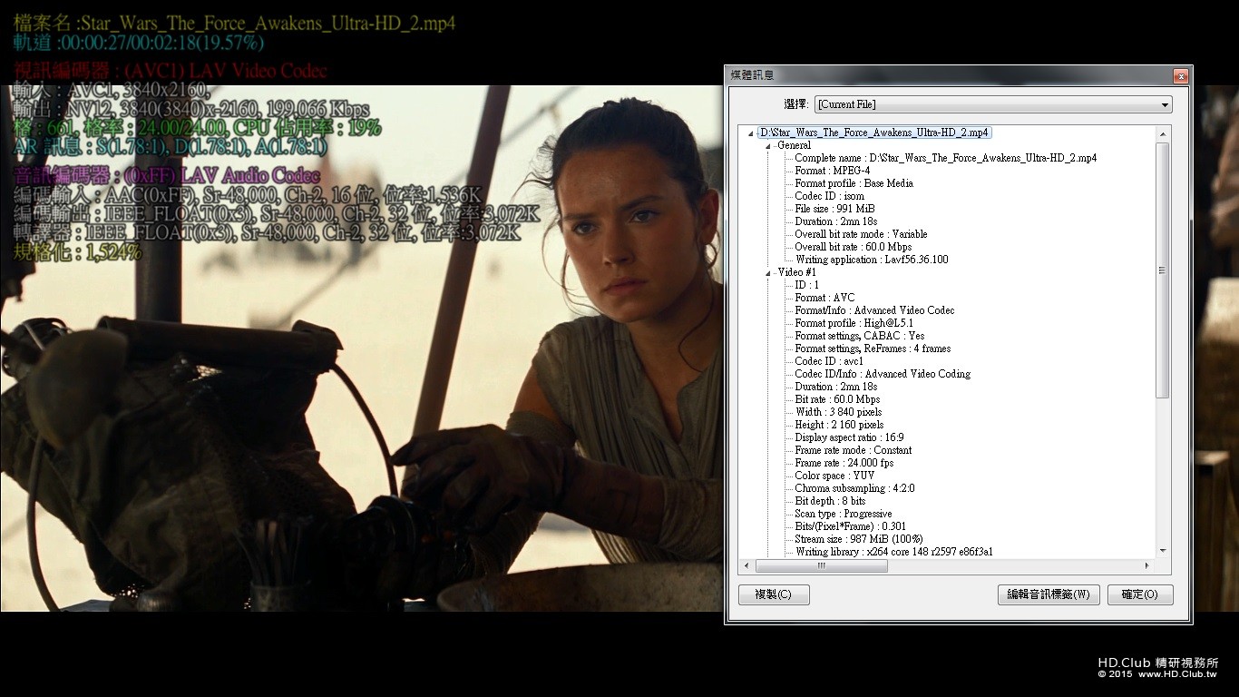Select 'Codec ID/Info : Advanced Video Coding' row
The height and width of the screenshot is (697, 1239).
tap(883, 374)
